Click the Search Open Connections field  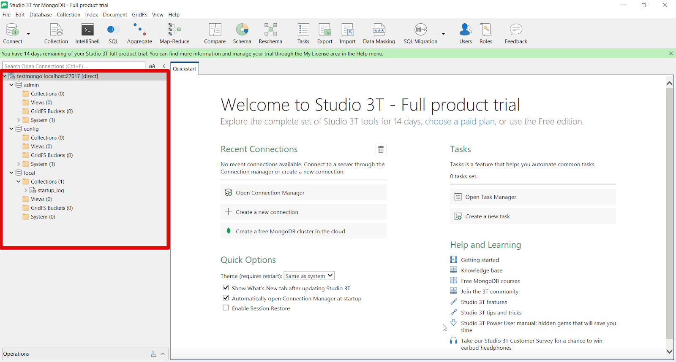pos(74,66)
